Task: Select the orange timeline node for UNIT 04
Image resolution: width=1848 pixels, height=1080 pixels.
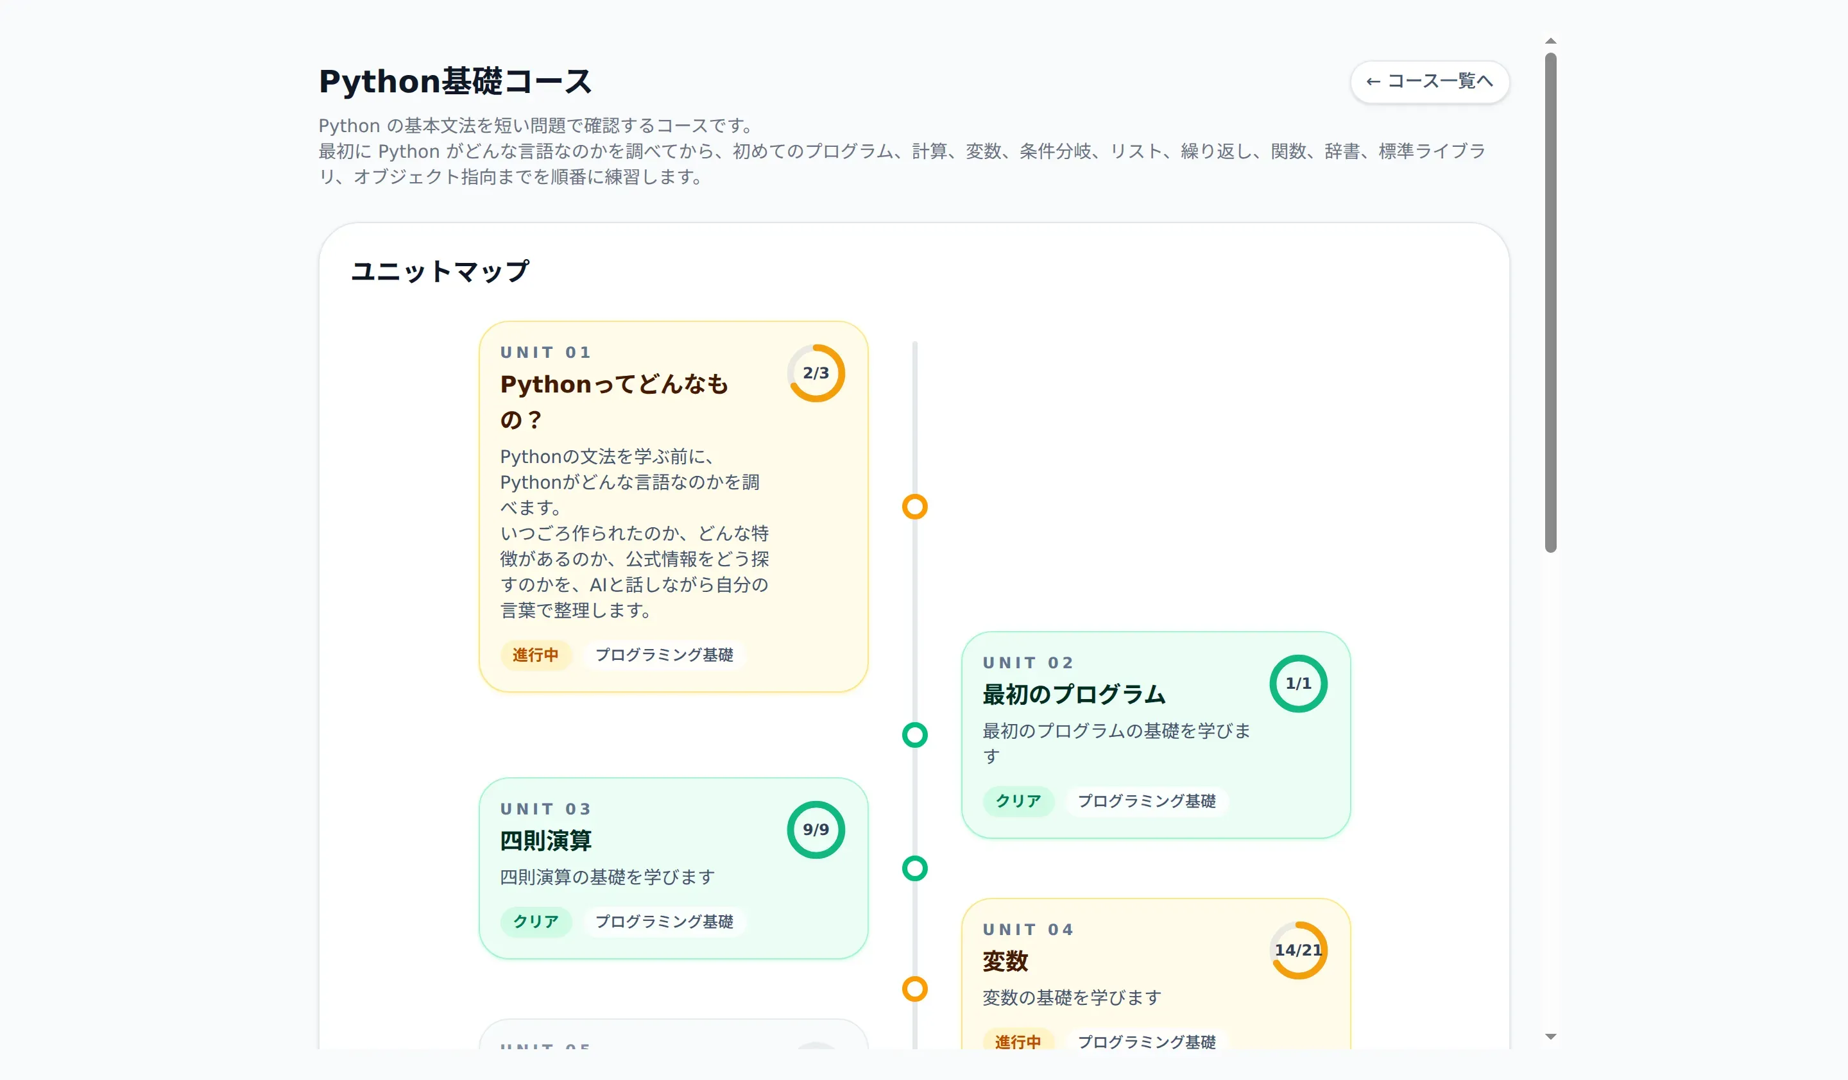Action: (x=914, y=988)
